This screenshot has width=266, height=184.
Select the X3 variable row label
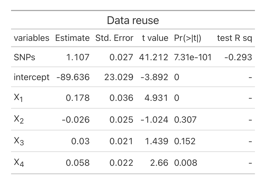[x=19, y=141]
